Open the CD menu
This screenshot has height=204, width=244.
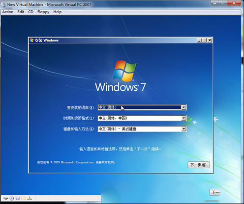tap(30, 12)
